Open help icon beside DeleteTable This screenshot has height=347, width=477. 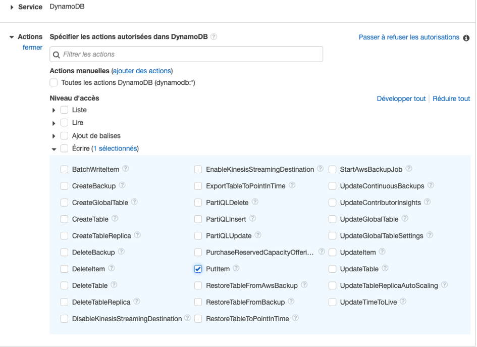click(114, 284)
